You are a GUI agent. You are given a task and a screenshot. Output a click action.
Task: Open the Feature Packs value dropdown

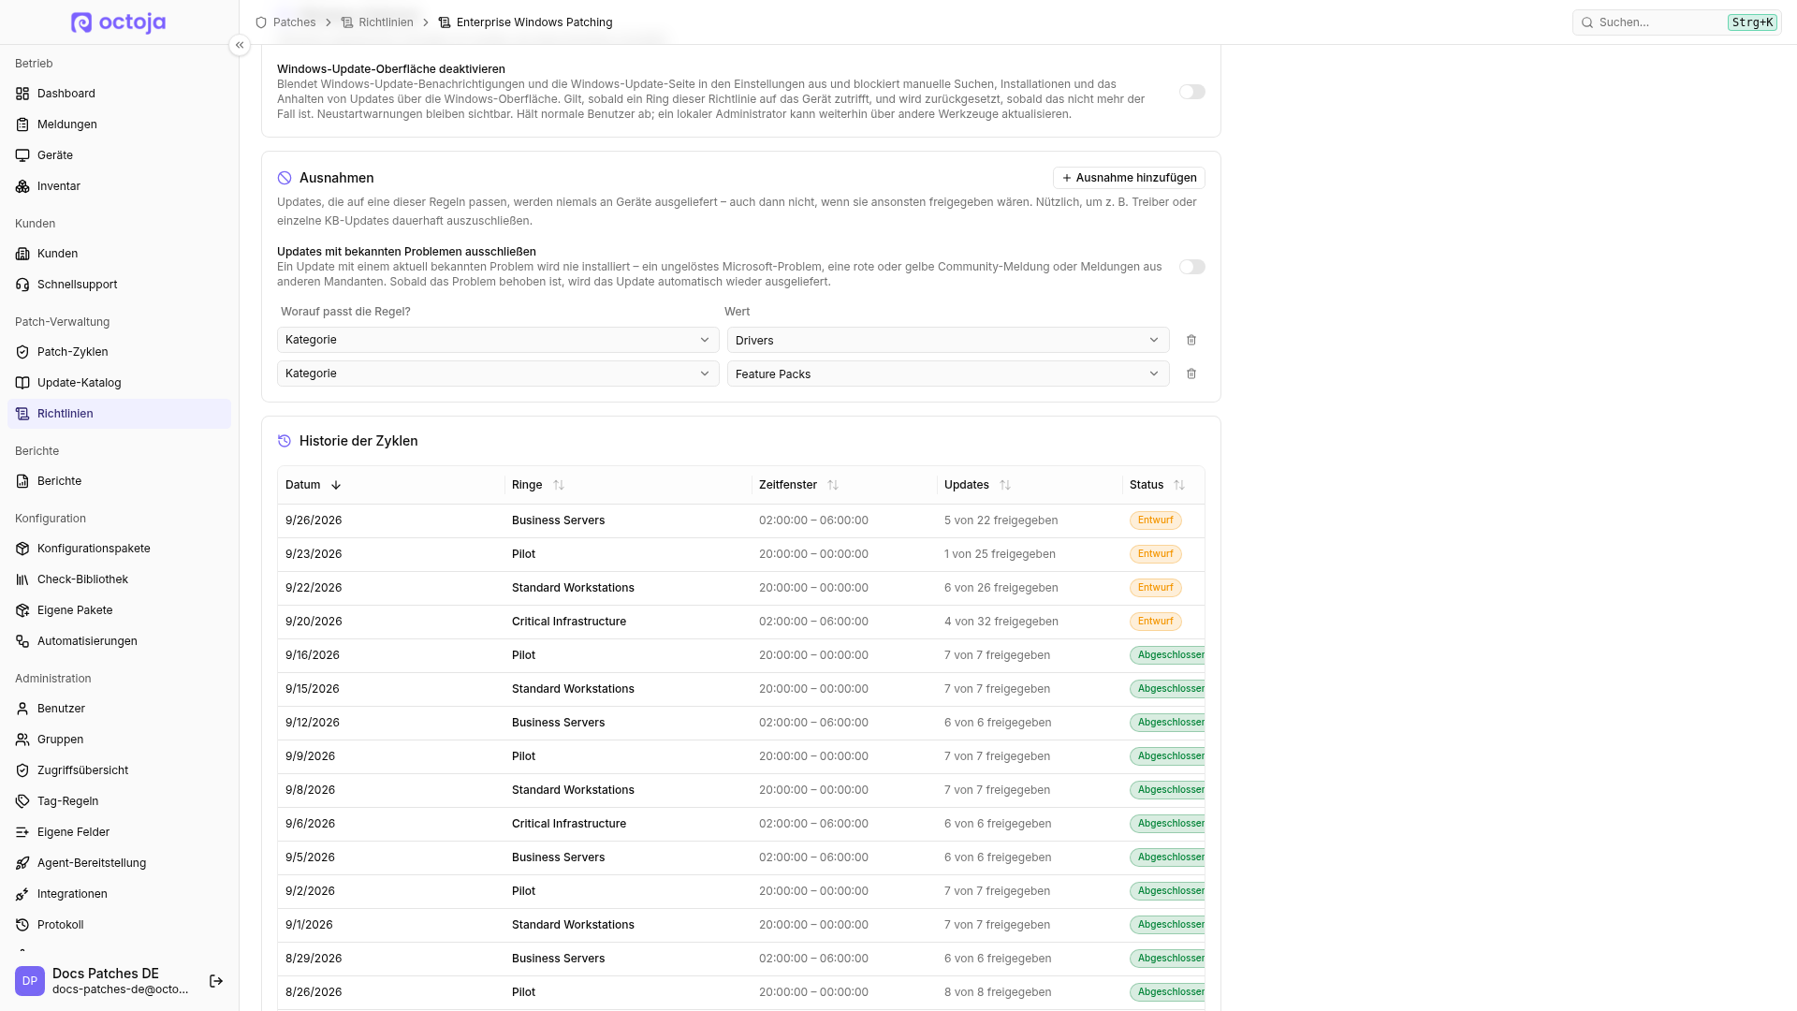point(948,374)
